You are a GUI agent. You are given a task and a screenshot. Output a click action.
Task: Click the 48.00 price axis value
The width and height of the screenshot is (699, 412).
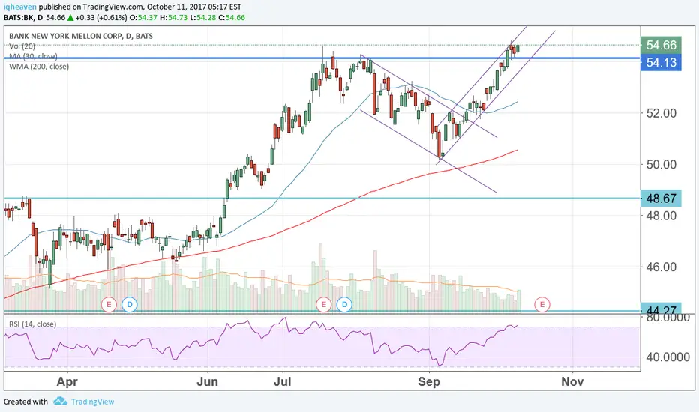(x=661, y=216)
